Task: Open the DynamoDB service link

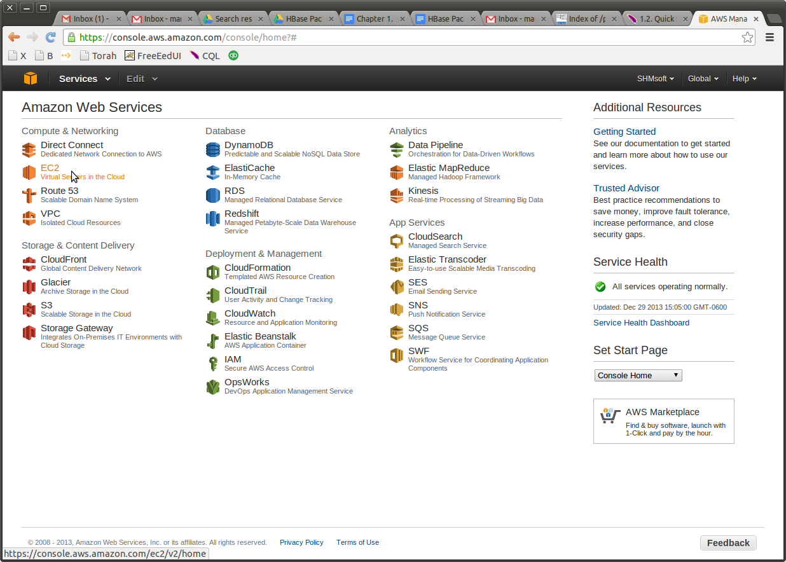Action: pyautogui.click(x=249, y=145)
